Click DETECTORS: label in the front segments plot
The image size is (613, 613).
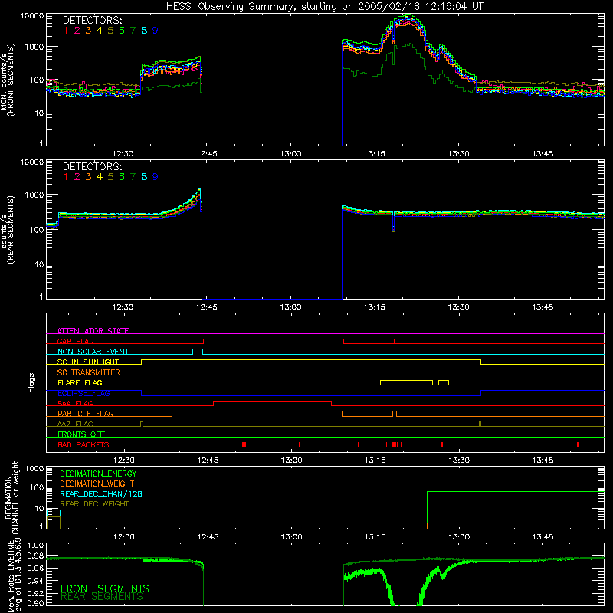[92, 20]
